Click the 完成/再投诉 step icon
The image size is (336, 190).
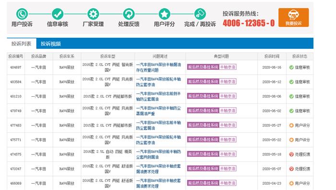[200, 14]
